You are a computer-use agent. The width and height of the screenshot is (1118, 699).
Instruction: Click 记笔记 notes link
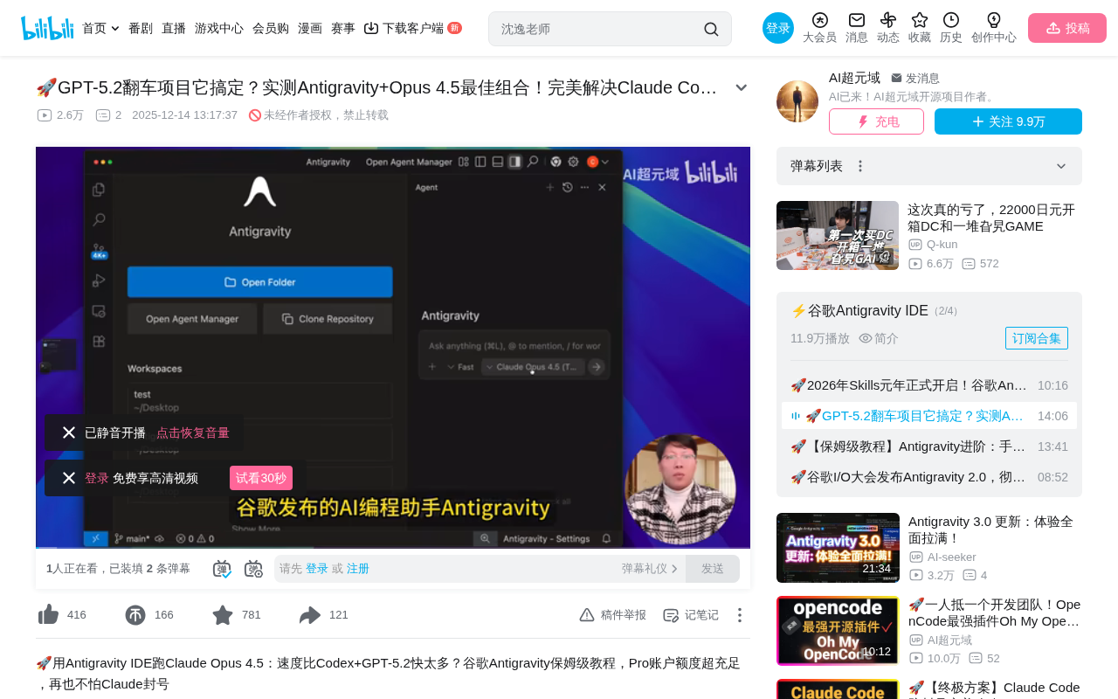pos(691,615)
